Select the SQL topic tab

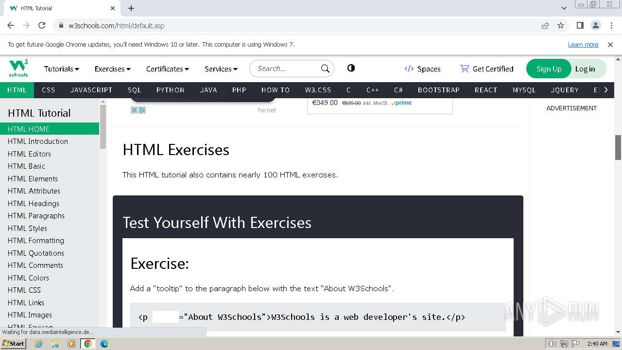click(x=135, y=90)
